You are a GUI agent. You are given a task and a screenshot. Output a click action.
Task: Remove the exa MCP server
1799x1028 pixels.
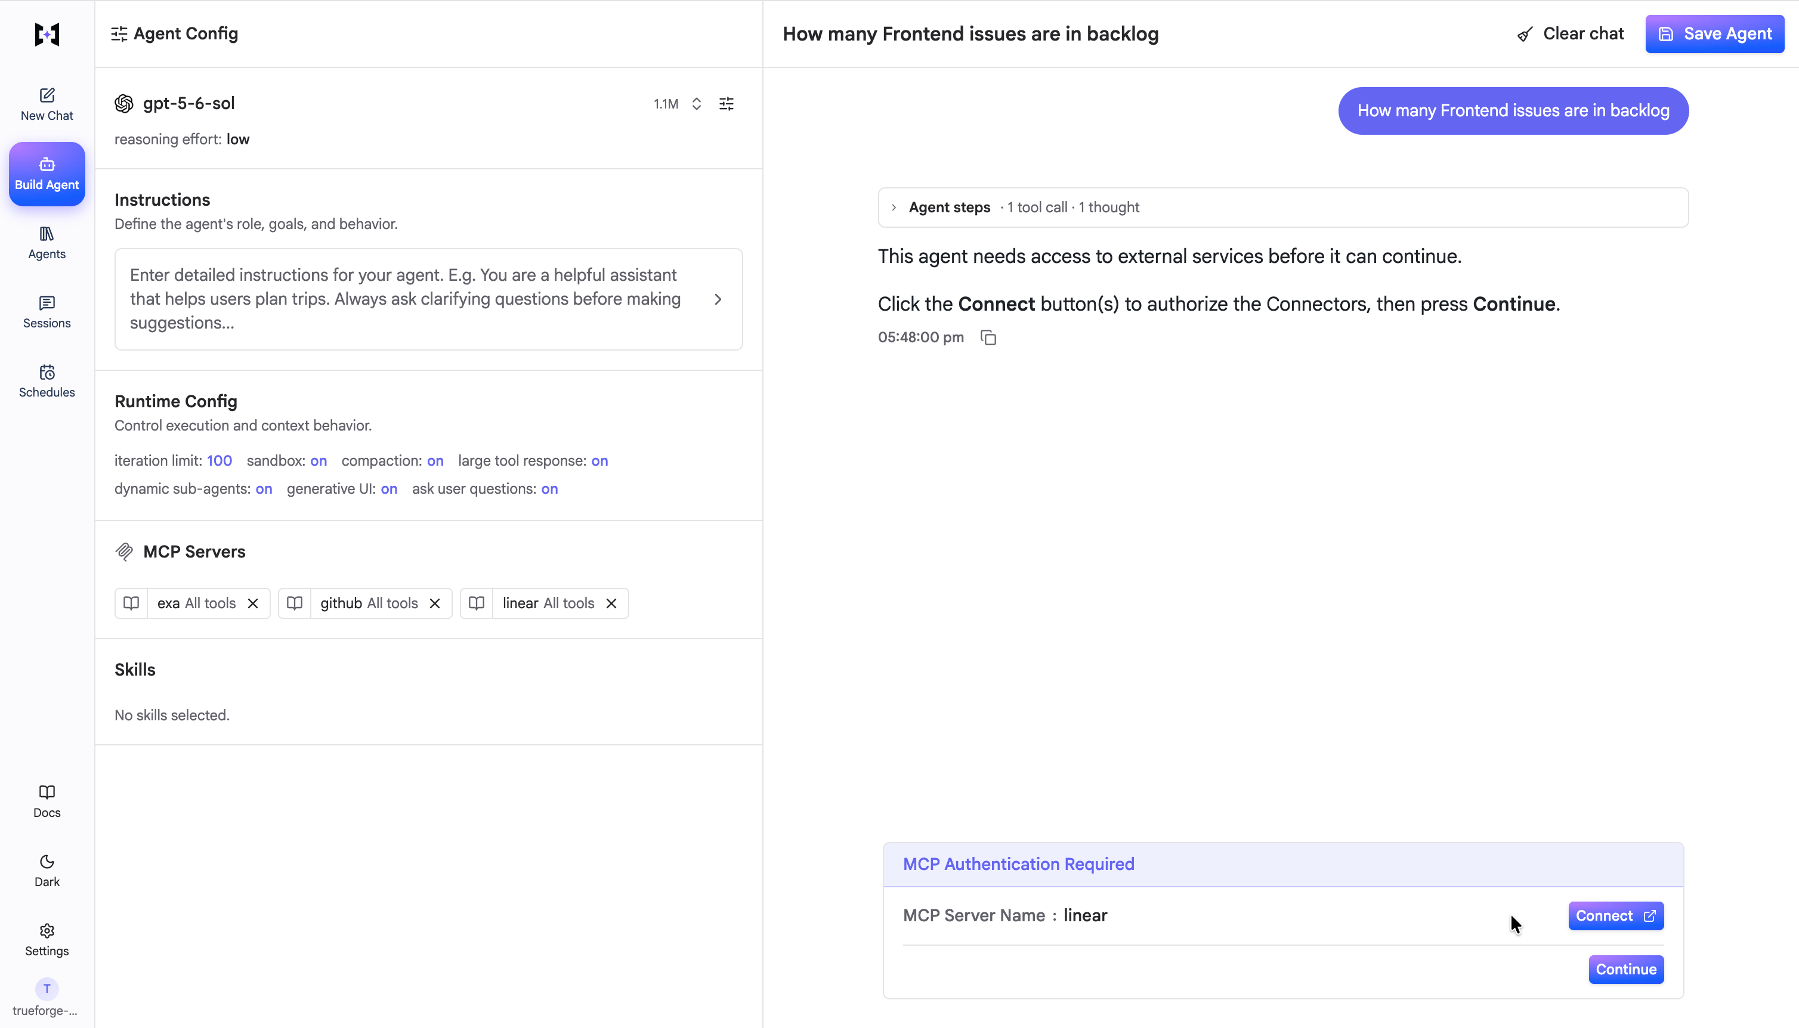click(x=253, y=603)
